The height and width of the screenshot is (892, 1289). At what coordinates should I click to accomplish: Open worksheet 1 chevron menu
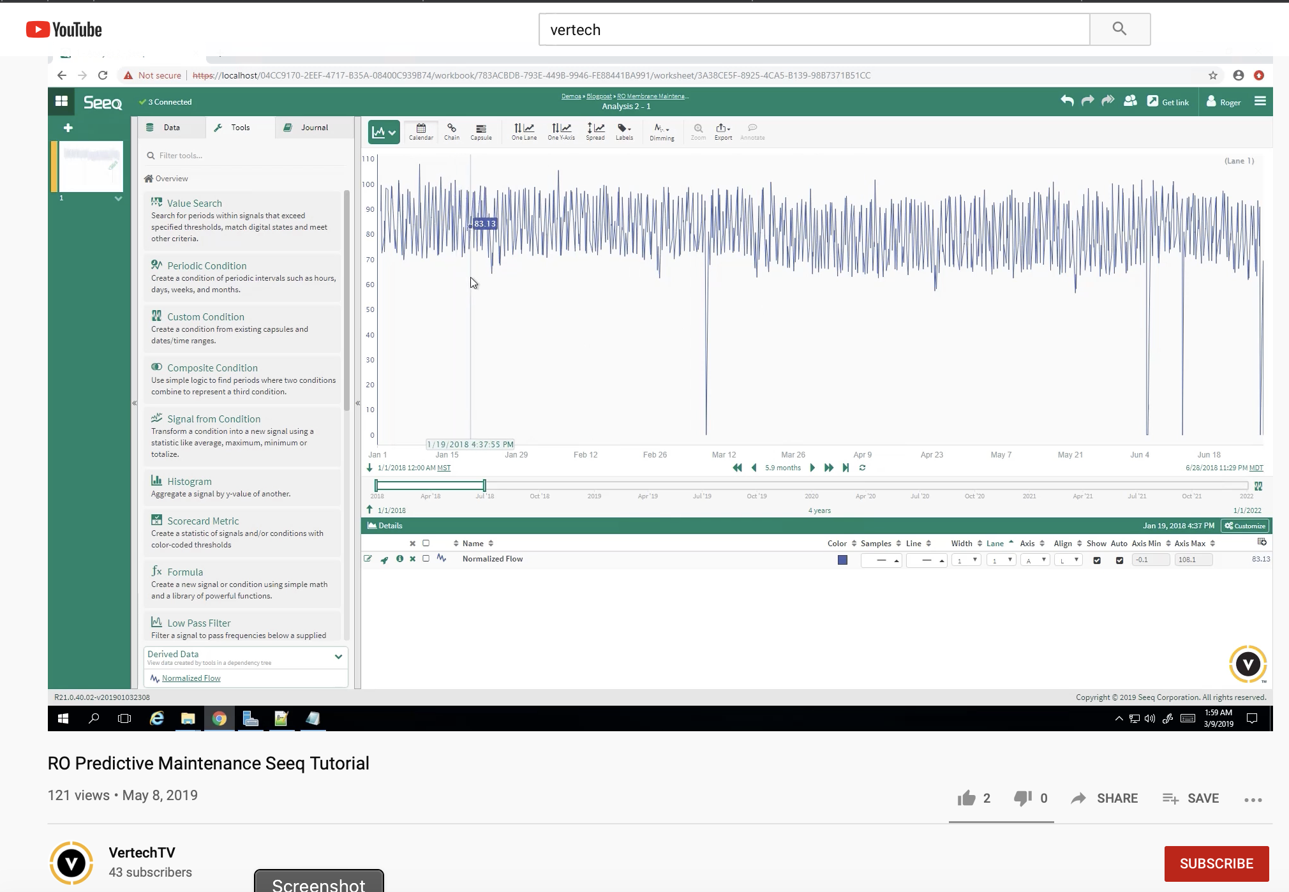tap(118, 198)
